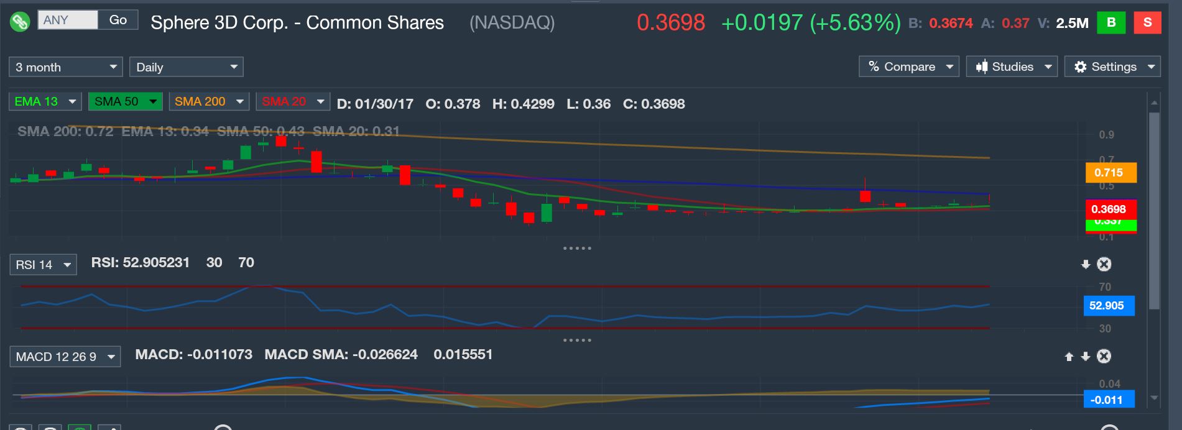Click the volume value V: 2.5M
Viewport: 1182px width, 430px height.
[x=1063, y=24]
